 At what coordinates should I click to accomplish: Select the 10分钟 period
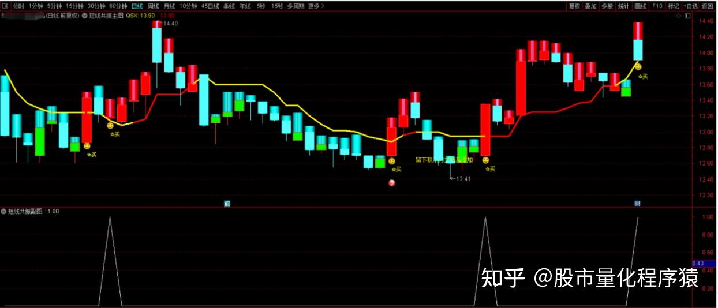click(x=188, y=6)
